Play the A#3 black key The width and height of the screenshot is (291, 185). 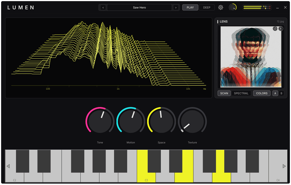point(252,161)
